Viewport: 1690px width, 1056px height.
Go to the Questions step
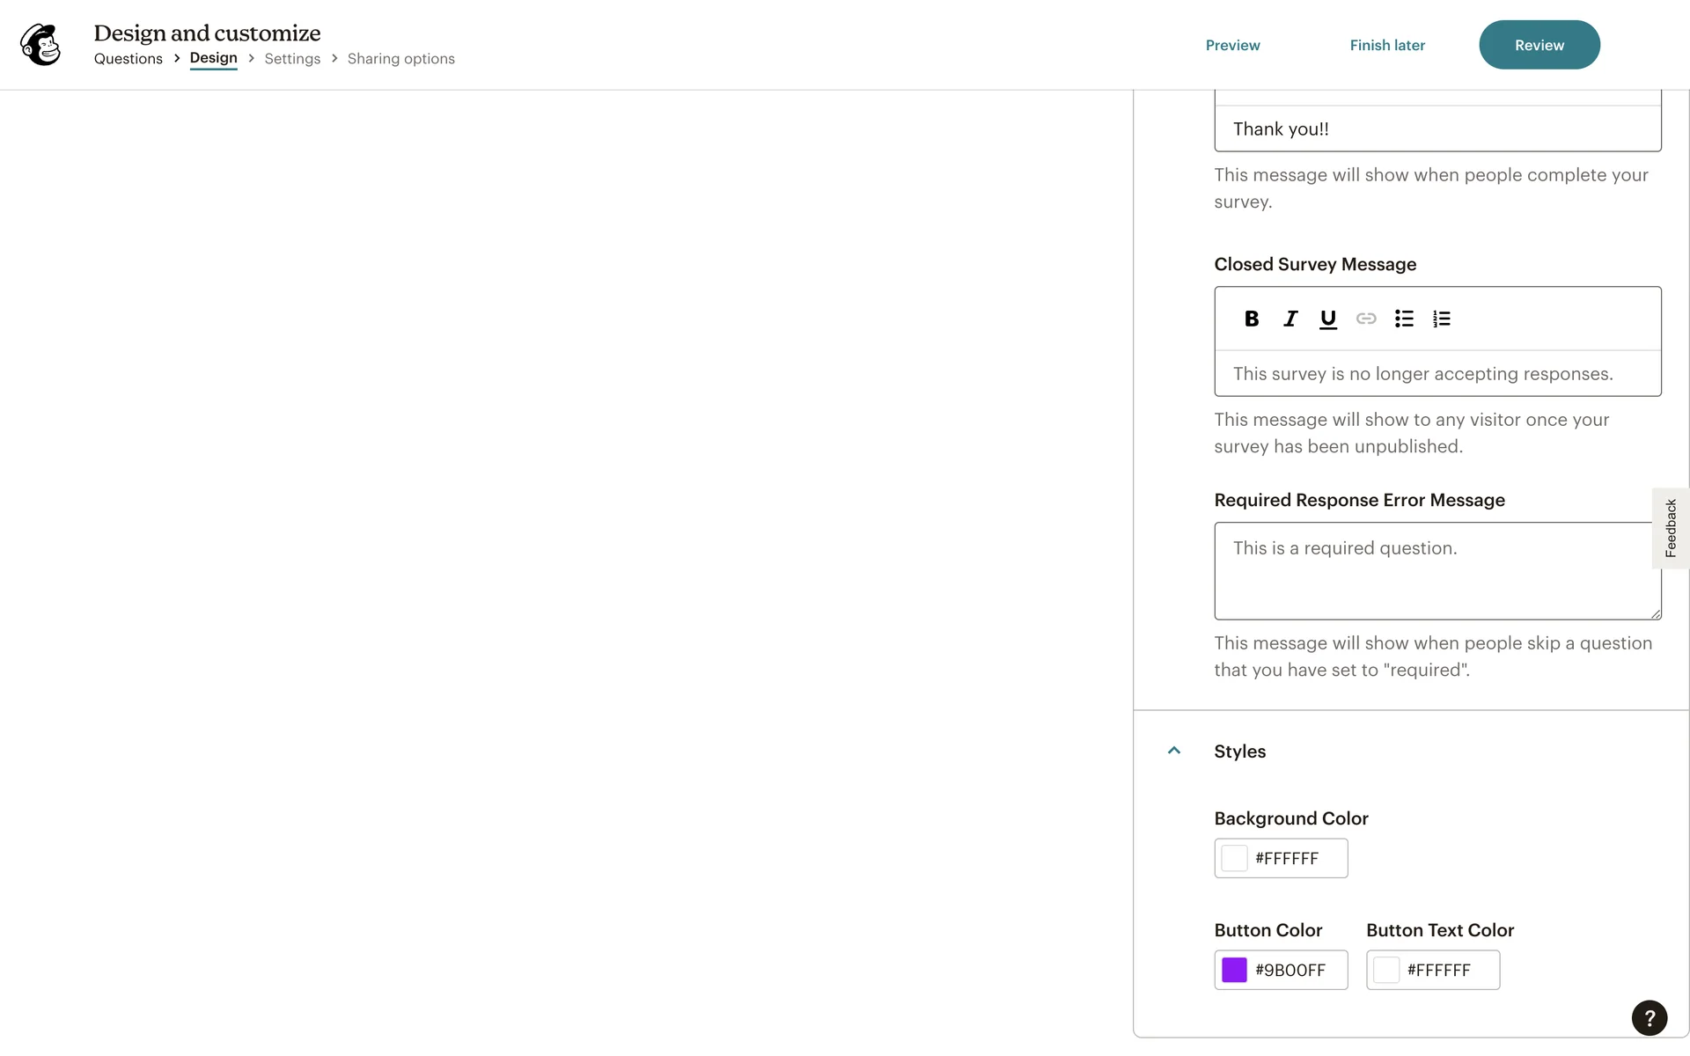[x=129, y=59]
